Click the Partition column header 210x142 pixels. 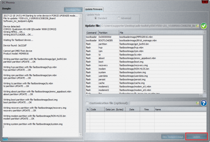109,33
